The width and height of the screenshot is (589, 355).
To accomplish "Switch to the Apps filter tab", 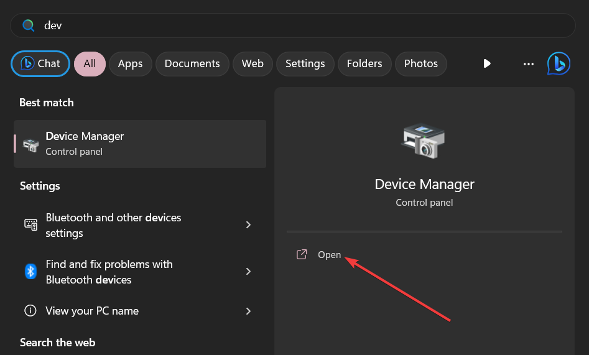I will [x=131, y=64].
